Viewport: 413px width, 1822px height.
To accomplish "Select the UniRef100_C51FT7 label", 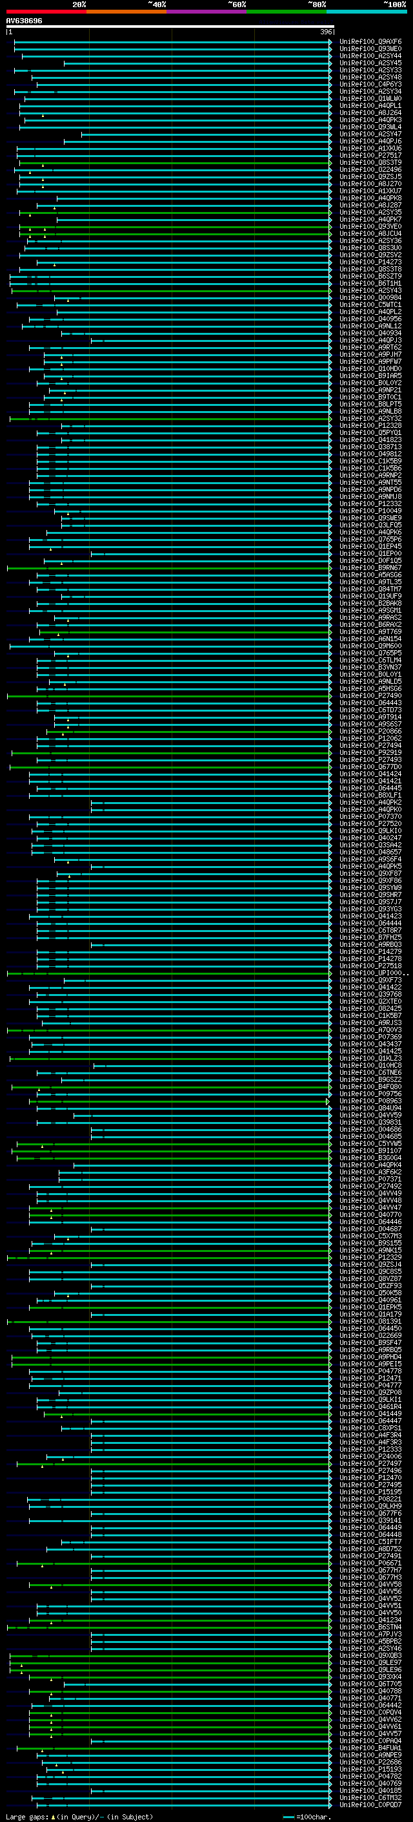I will [370, 1542].
